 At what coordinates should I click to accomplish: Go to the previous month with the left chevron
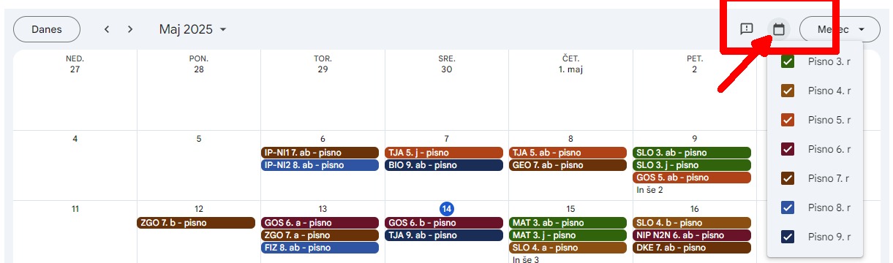[107, 29]
